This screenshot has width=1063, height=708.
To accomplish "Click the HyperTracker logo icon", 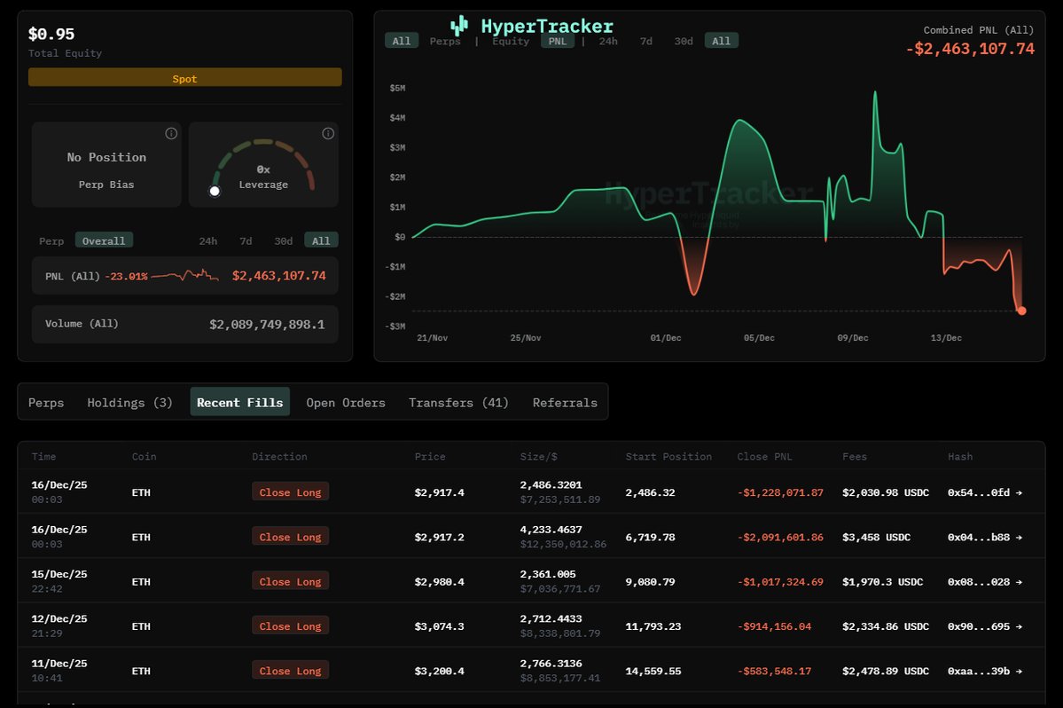I will point(458,27).
